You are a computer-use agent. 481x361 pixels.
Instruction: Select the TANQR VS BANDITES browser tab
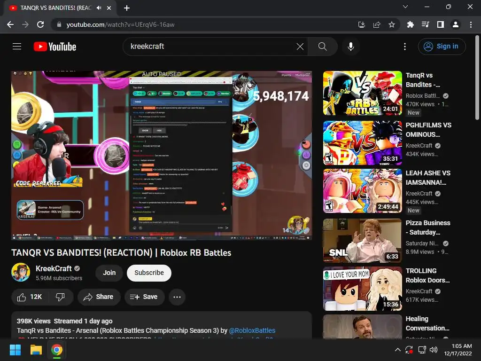point(60,8)
